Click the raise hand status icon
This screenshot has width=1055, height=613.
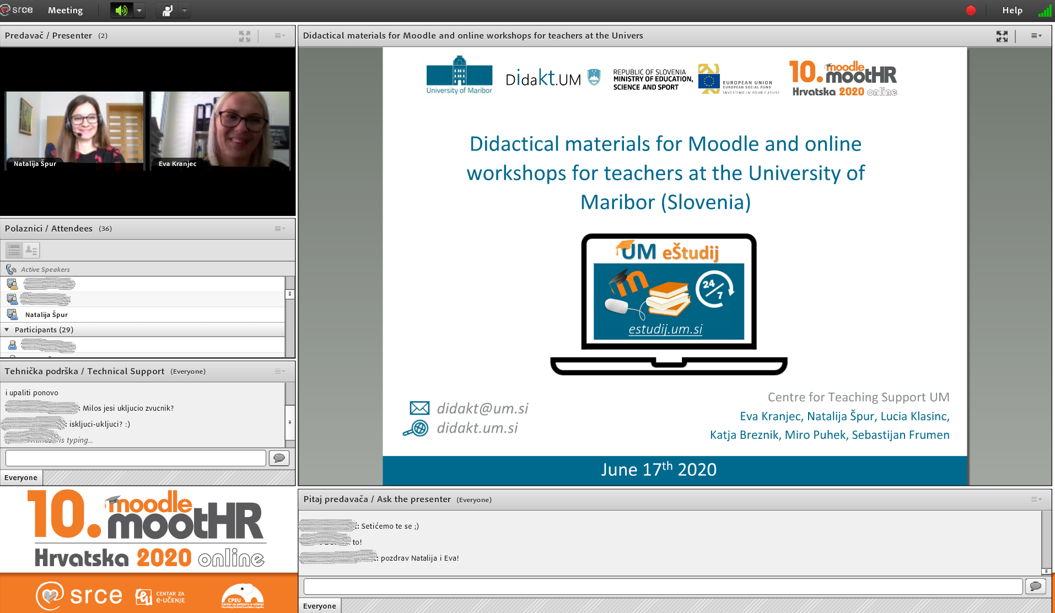point(168,10)
